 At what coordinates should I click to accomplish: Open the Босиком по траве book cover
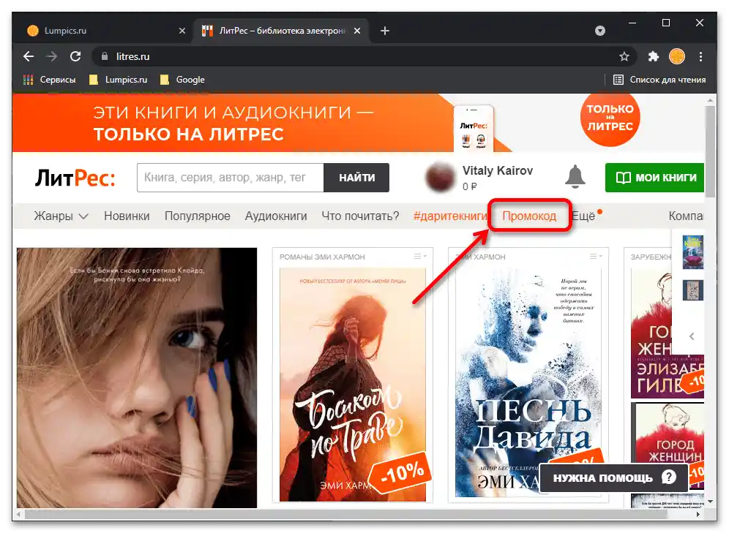352,385
